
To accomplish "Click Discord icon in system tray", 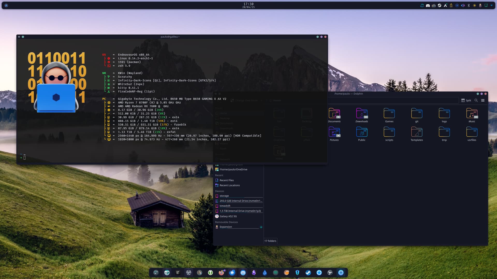I will [428, 5].
